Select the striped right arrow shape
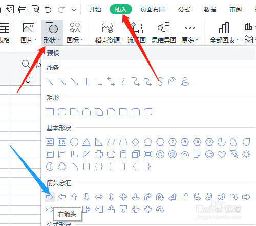256x226 pixels. [x=246, y=197]
